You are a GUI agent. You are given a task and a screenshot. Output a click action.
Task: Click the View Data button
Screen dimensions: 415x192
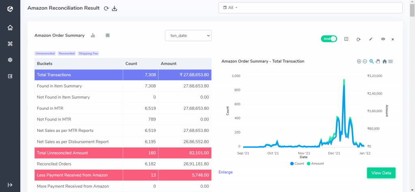click(x=381, y=173)
